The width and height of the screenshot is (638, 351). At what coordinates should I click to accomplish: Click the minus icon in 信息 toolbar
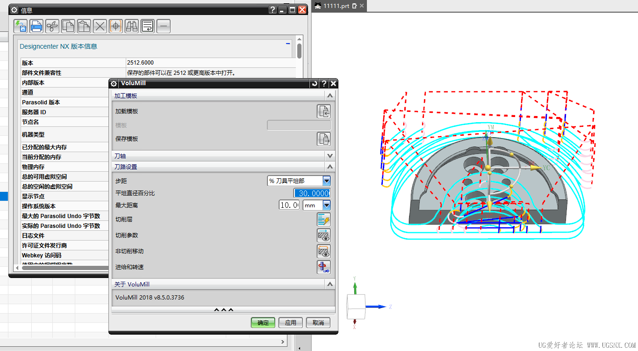point(164,26)
